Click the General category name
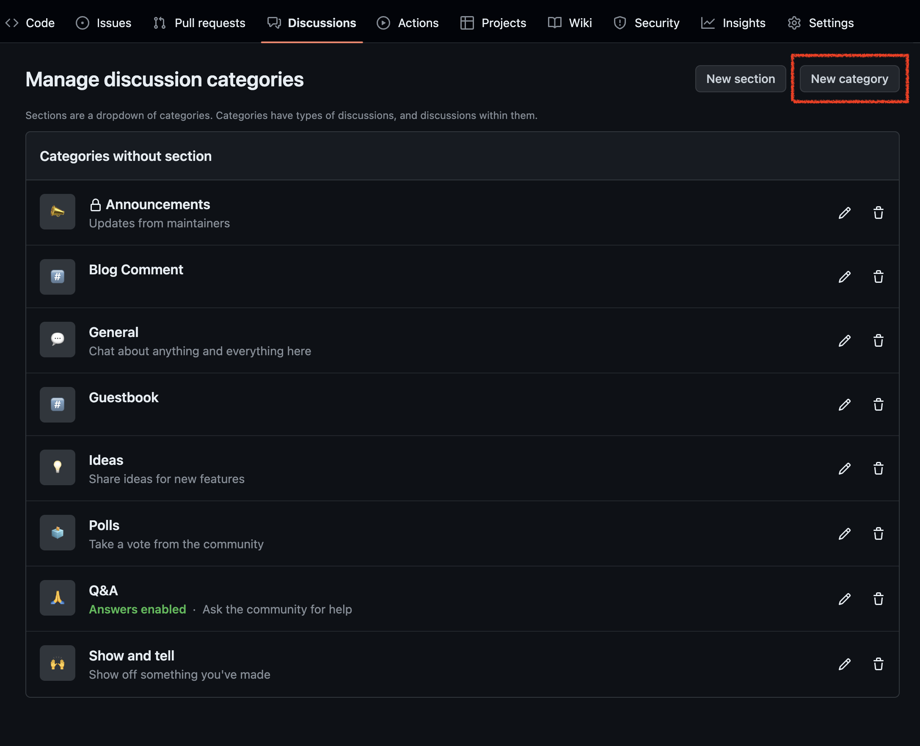 113,332
